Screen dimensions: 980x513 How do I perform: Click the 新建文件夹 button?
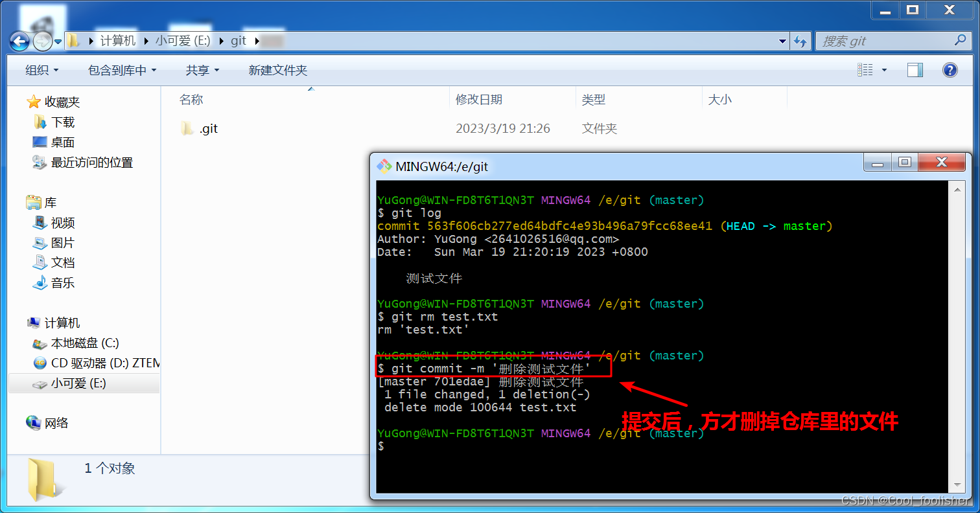(x=278, y=69)
